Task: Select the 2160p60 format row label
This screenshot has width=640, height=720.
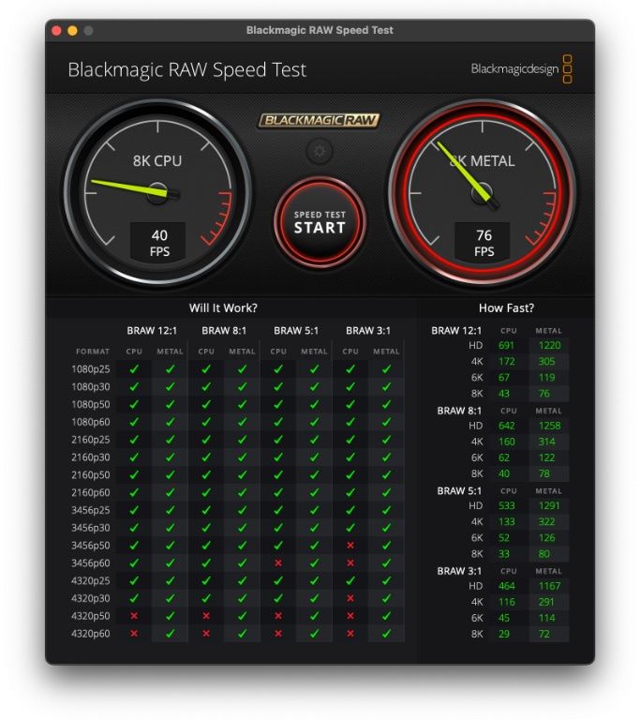Action: (x=91, y=493)
